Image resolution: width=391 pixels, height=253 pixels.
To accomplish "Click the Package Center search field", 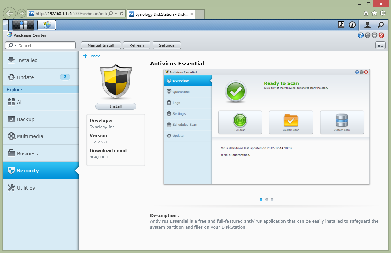I will point(41,45).
